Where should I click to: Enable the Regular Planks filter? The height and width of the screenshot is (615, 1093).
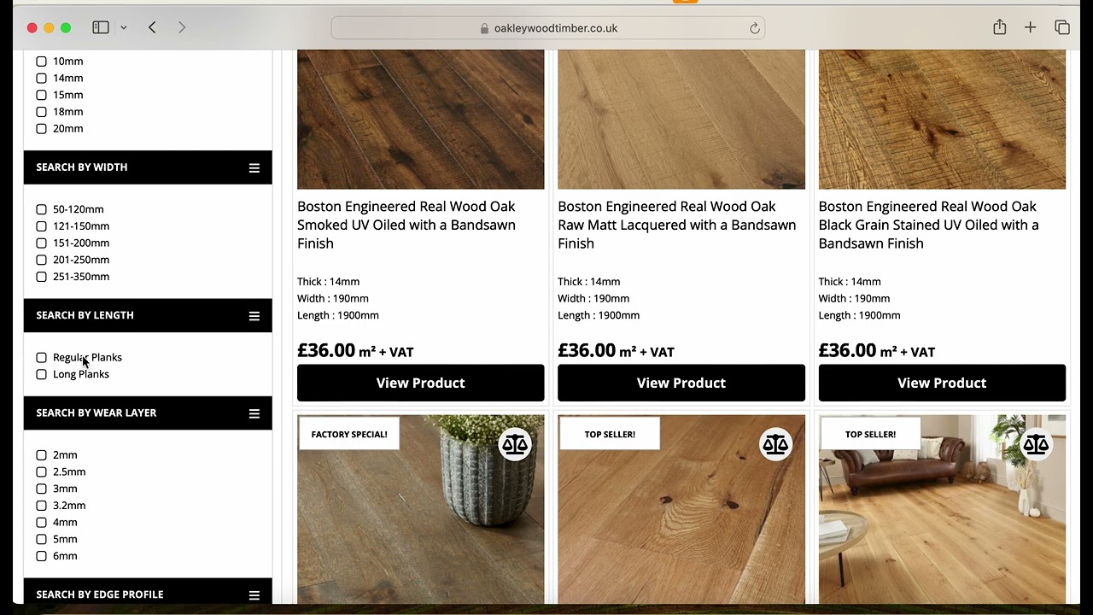[x=41, y=358]
